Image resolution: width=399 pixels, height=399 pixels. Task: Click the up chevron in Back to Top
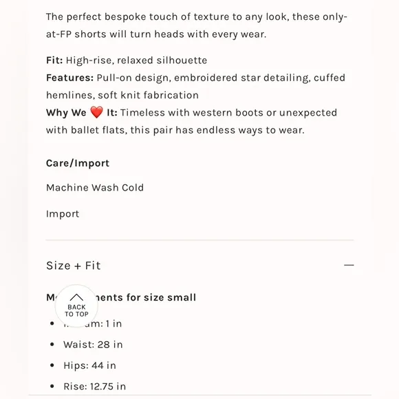pos(76,297)
